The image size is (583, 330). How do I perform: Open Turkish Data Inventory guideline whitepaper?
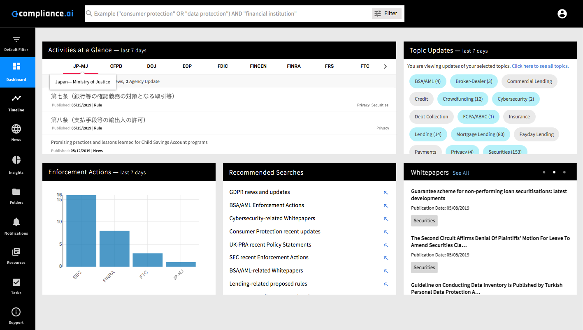point(487,288)
